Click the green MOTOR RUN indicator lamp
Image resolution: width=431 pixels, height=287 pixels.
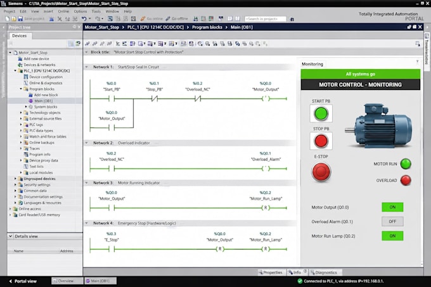[x=406, y=163]
